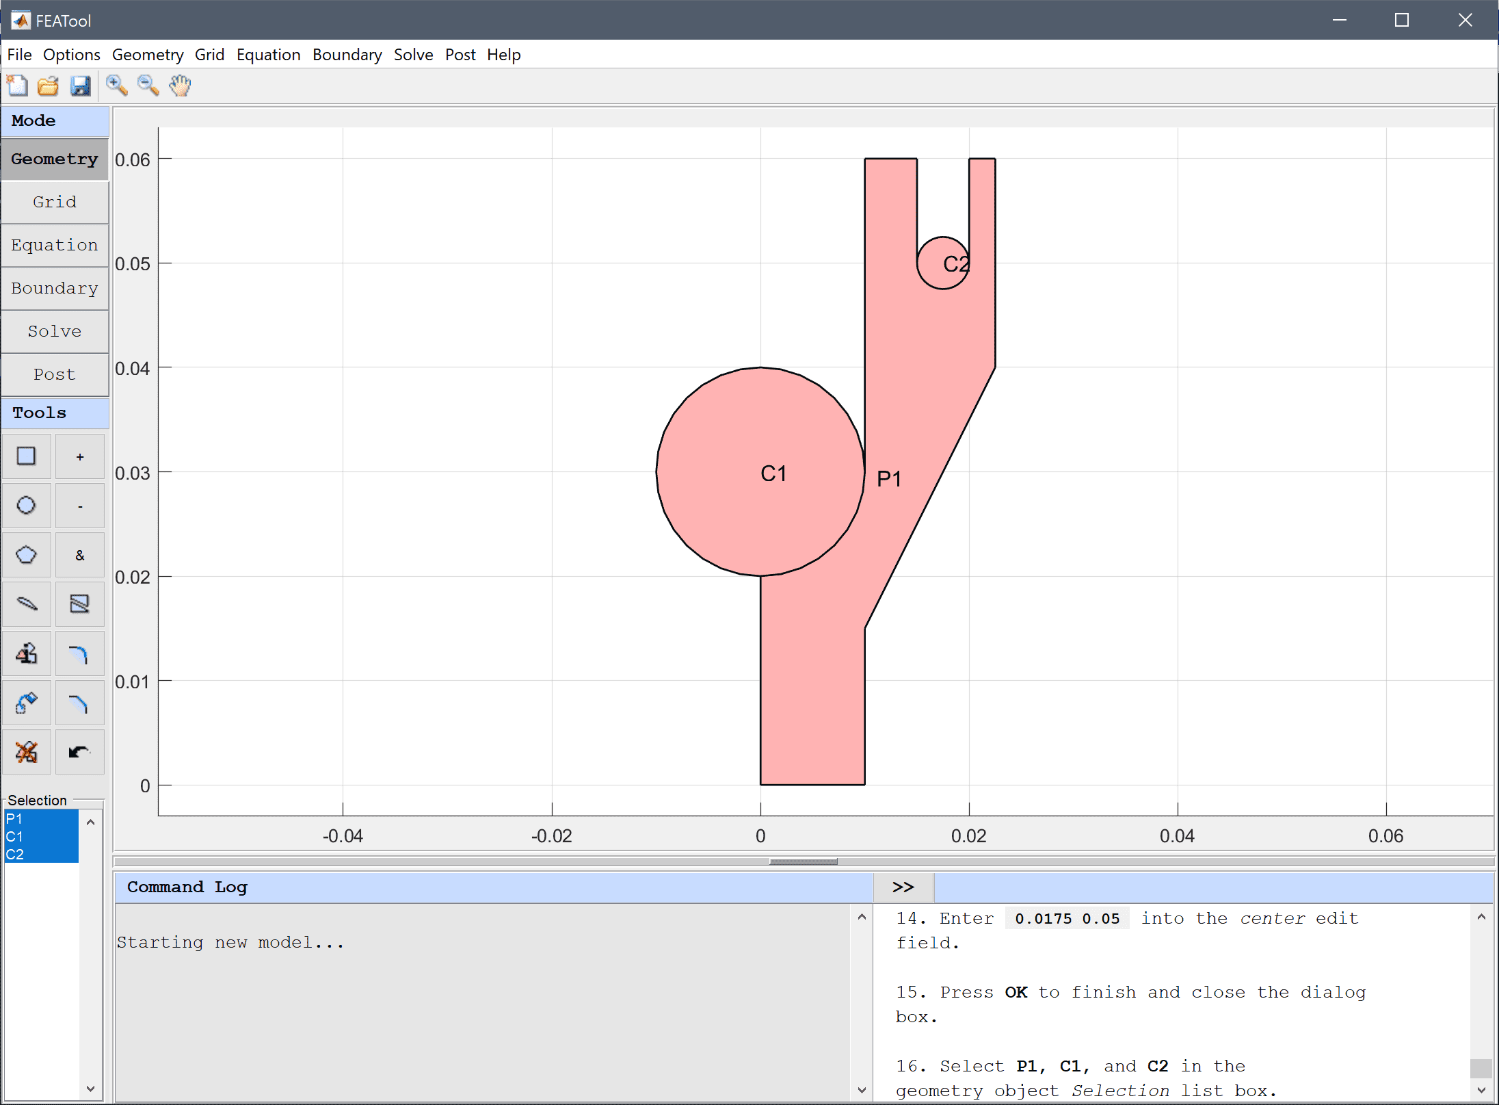
Task: Open the Boundary menu
Action: pos(347,55)
